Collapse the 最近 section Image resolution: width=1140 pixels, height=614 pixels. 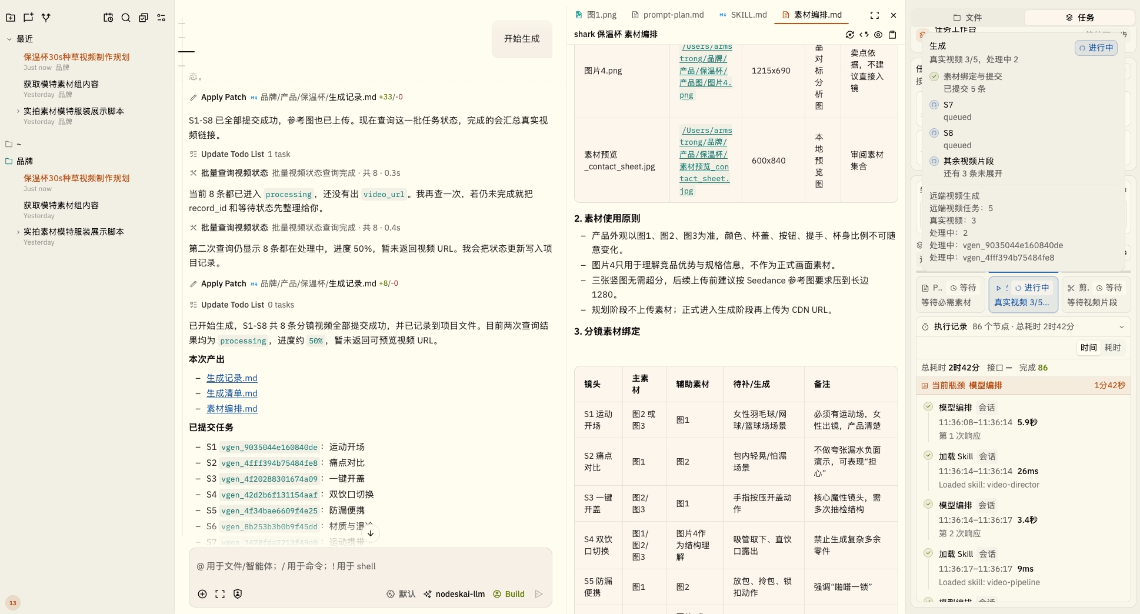[x=9, y=39]
